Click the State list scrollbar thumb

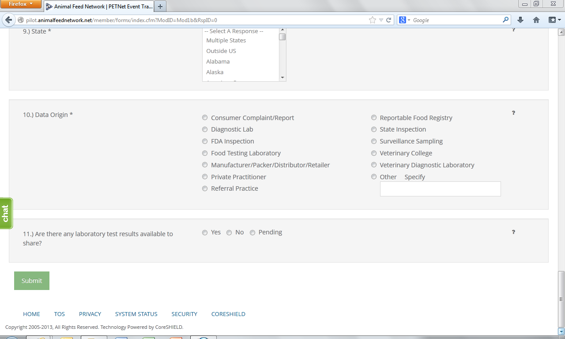(x=282, y=37)
